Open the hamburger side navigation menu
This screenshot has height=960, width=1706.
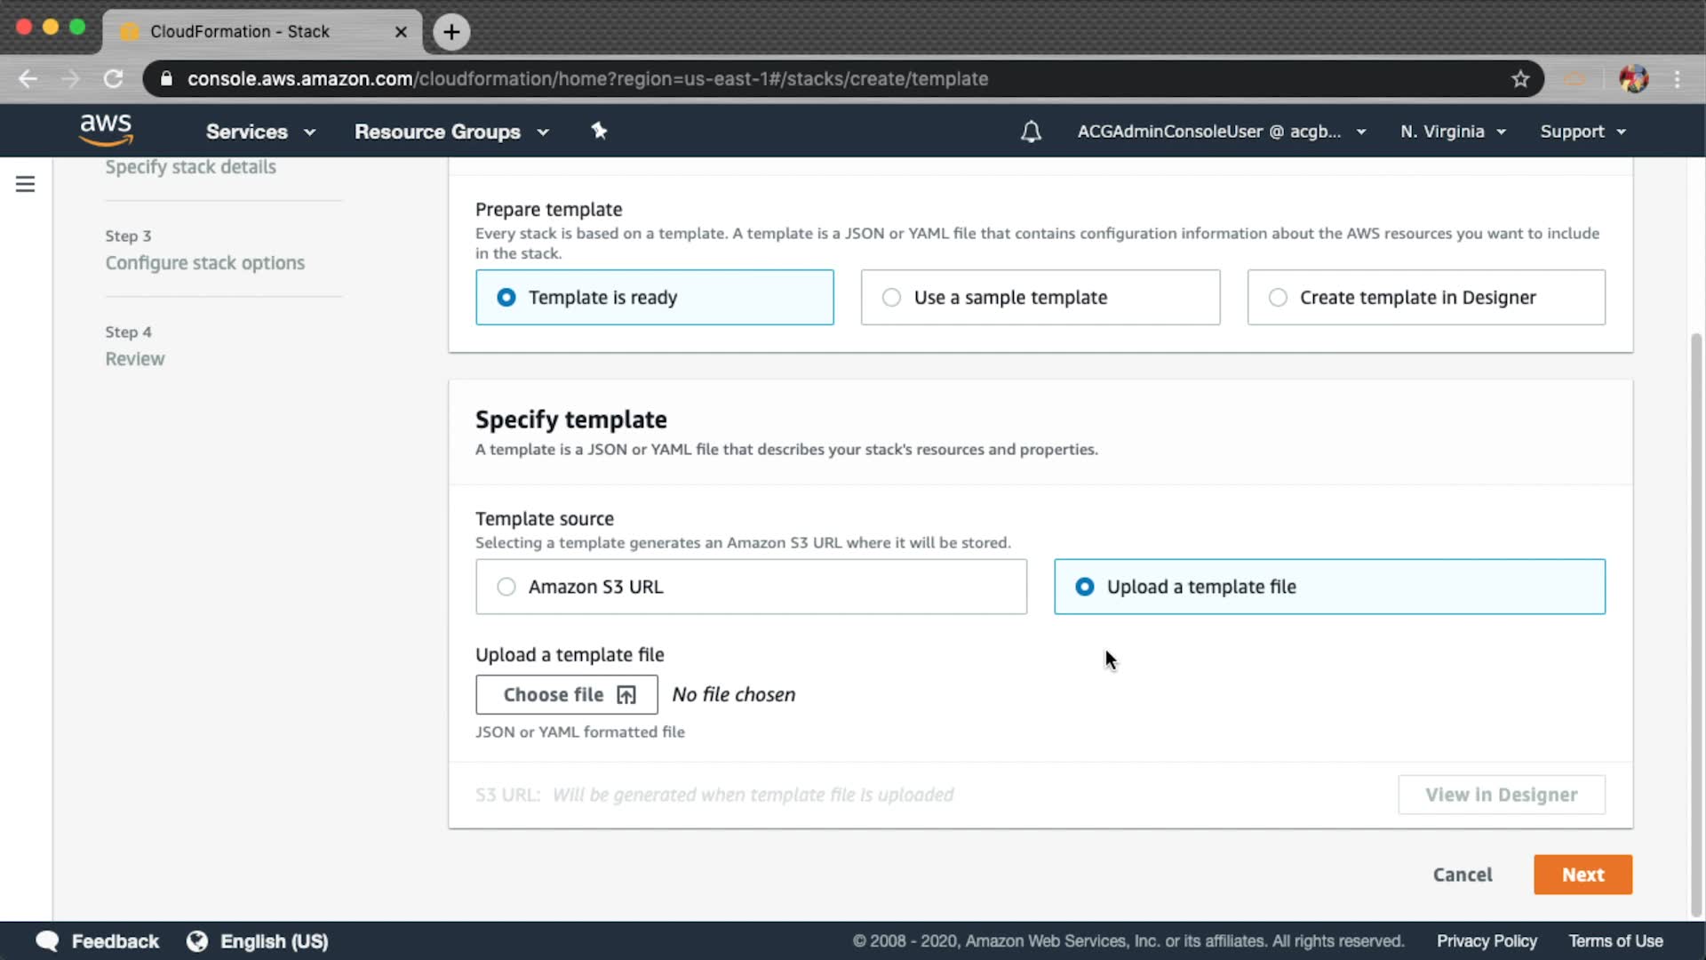coord(25,184)
